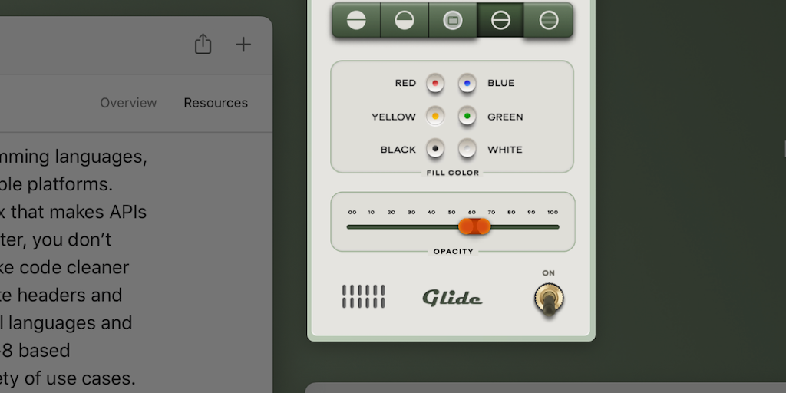Set opacity to the 100 mark
This screenshot has height=393, width=786.
(x=553, y=213)
